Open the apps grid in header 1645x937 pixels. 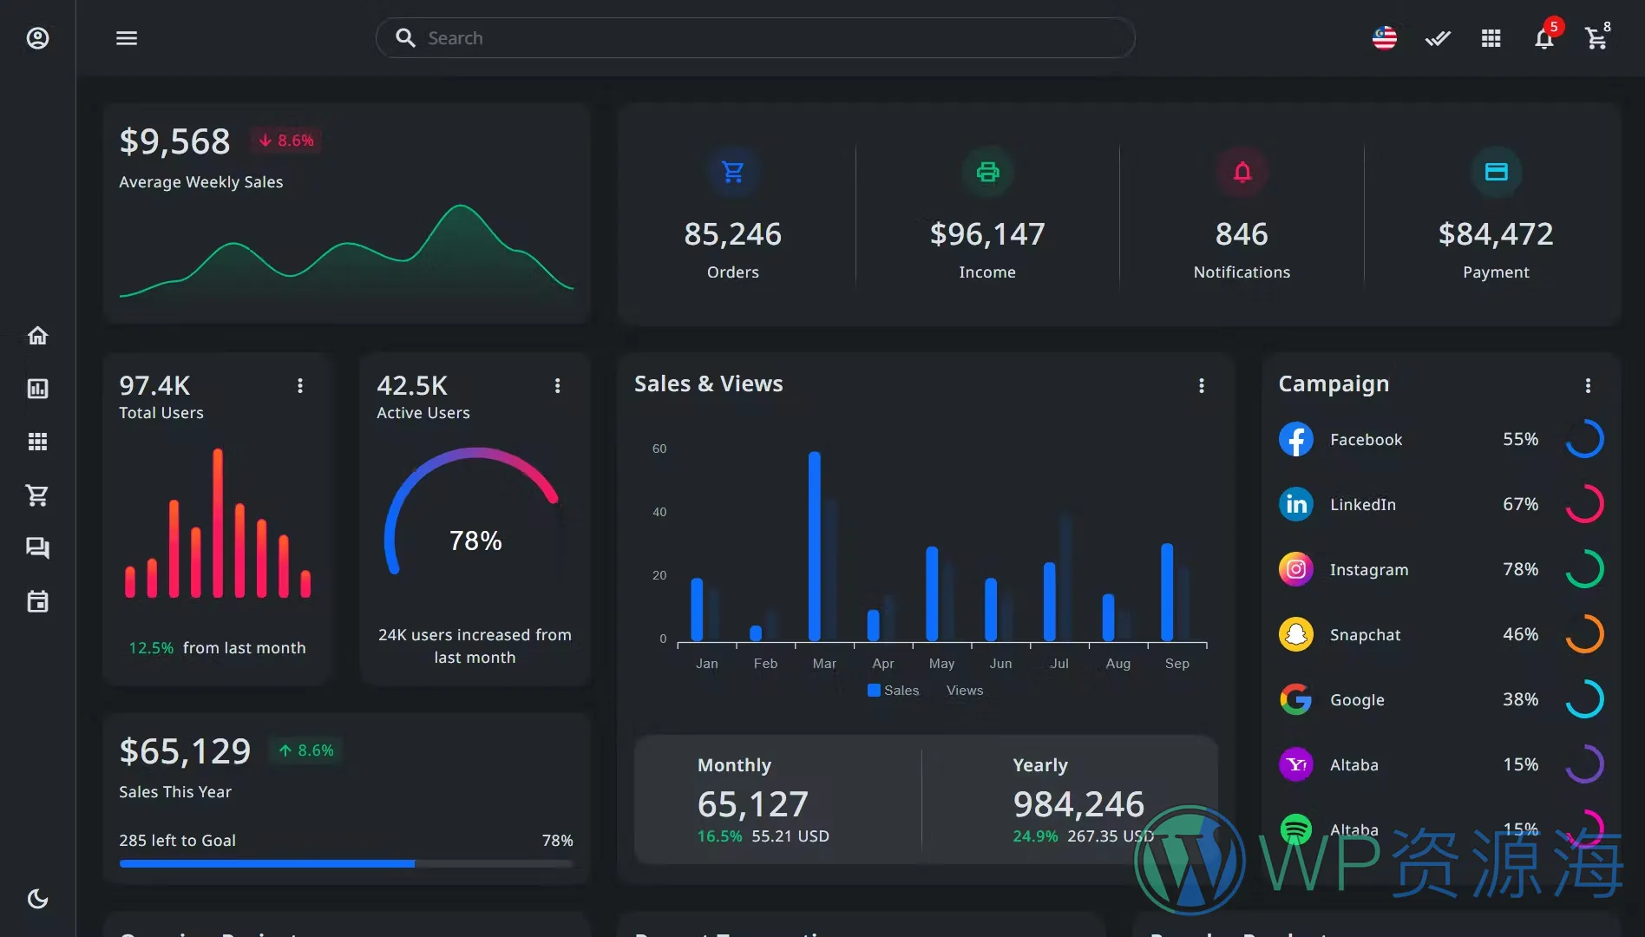point(1491,38)
